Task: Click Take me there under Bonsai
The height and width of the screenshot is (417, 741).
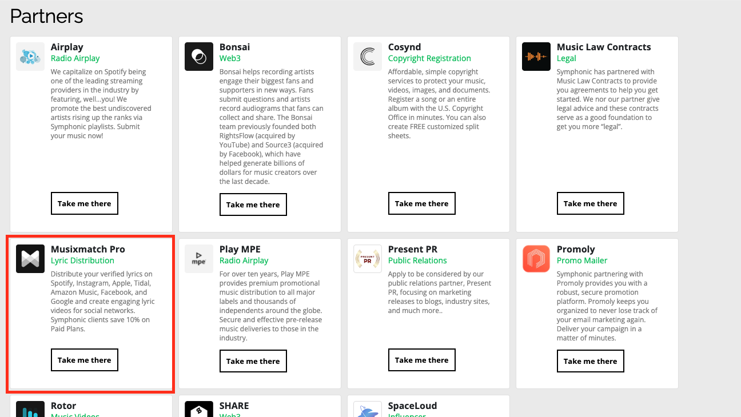Action: (x=253, y=205)
